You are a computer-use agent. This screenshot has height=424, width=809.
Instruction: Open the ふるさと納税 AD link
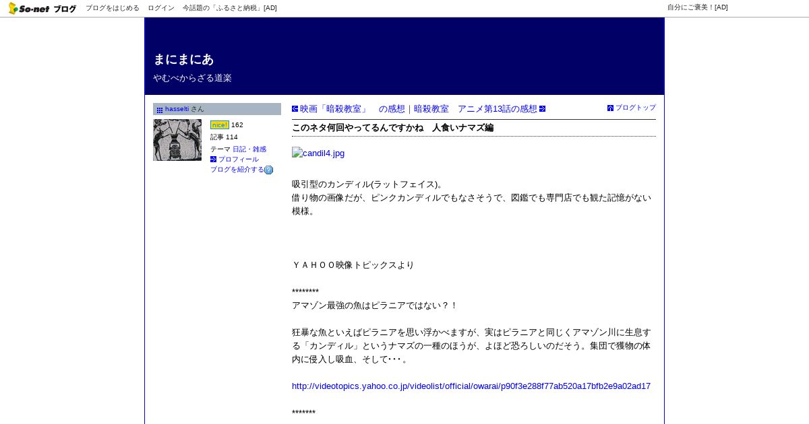(x=230, y=8)
